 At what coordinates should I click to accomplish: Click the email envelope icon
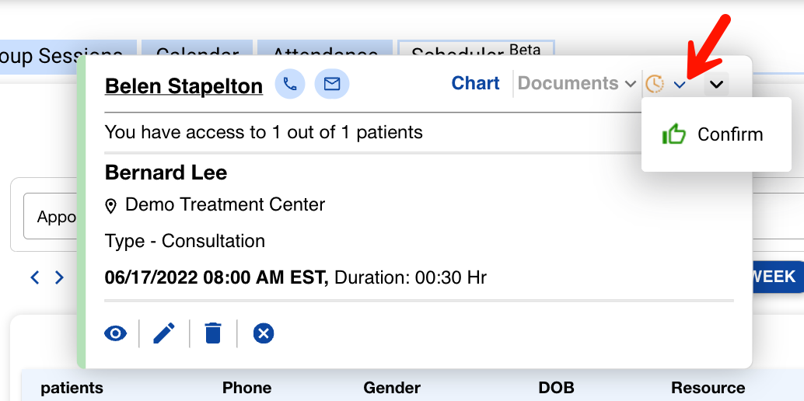point(332,84)
